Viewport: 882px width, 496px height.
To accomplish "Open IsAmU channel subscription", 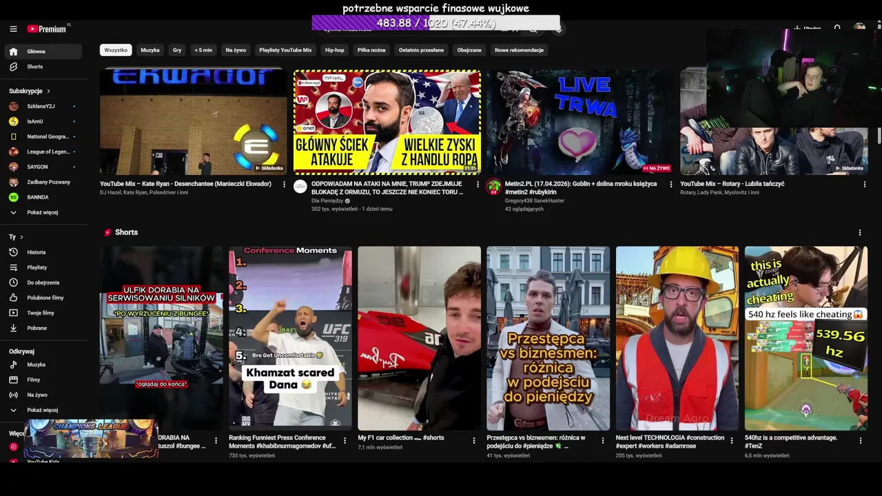I will (43, 121).
